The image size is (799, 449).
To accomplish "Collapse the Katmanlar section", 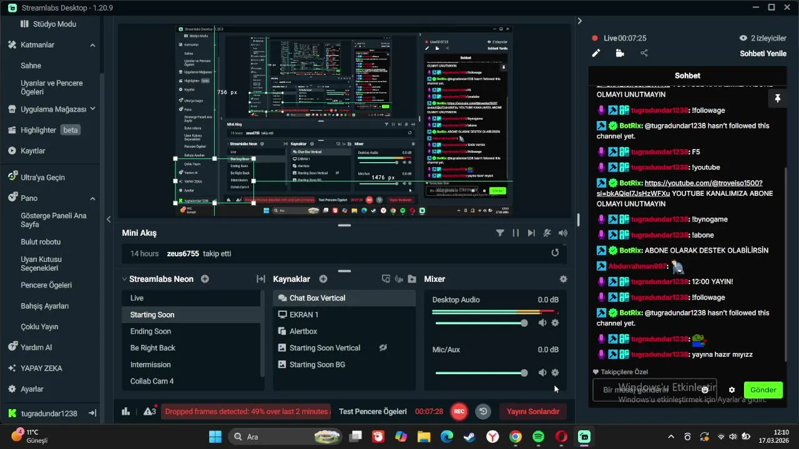I will [x=92, y=45].
